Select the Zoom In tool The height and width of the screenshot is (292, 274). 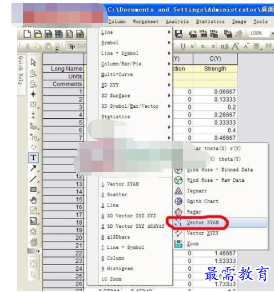click(33, 73)
